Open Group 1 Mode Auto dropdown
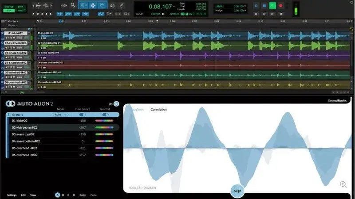 tap(60, 115)
